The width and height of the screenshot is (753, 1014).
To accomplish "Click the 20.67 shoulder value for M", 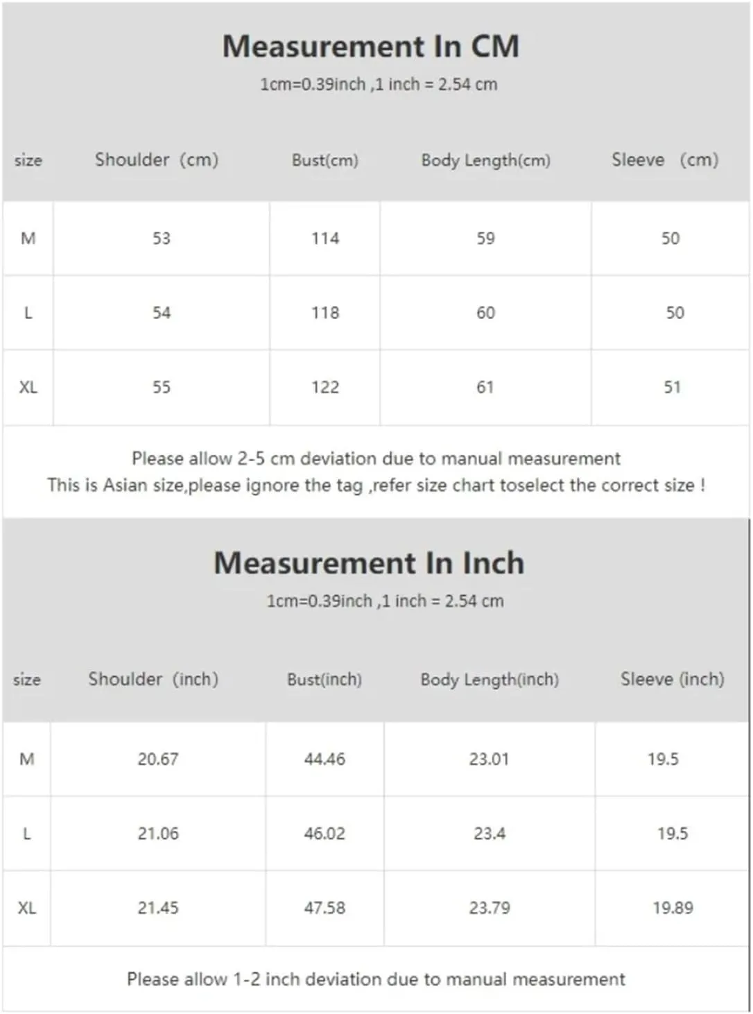I will pyautogui.click(x=158, y=759).
